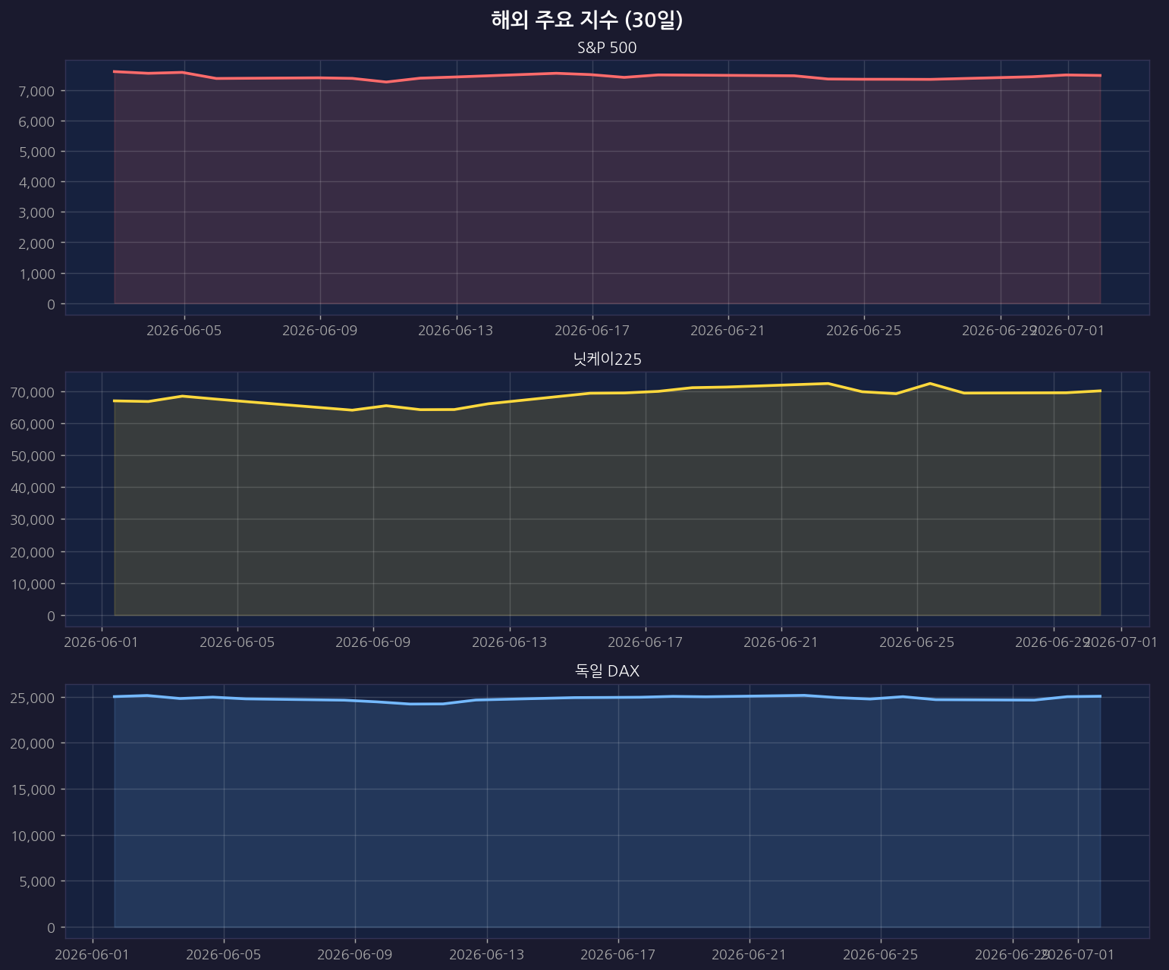Select the 2026-06-13 date under the 독일 DAX chart
Image resolution: width=1169 pixels, height=970 pixels.
coord(487,953)
